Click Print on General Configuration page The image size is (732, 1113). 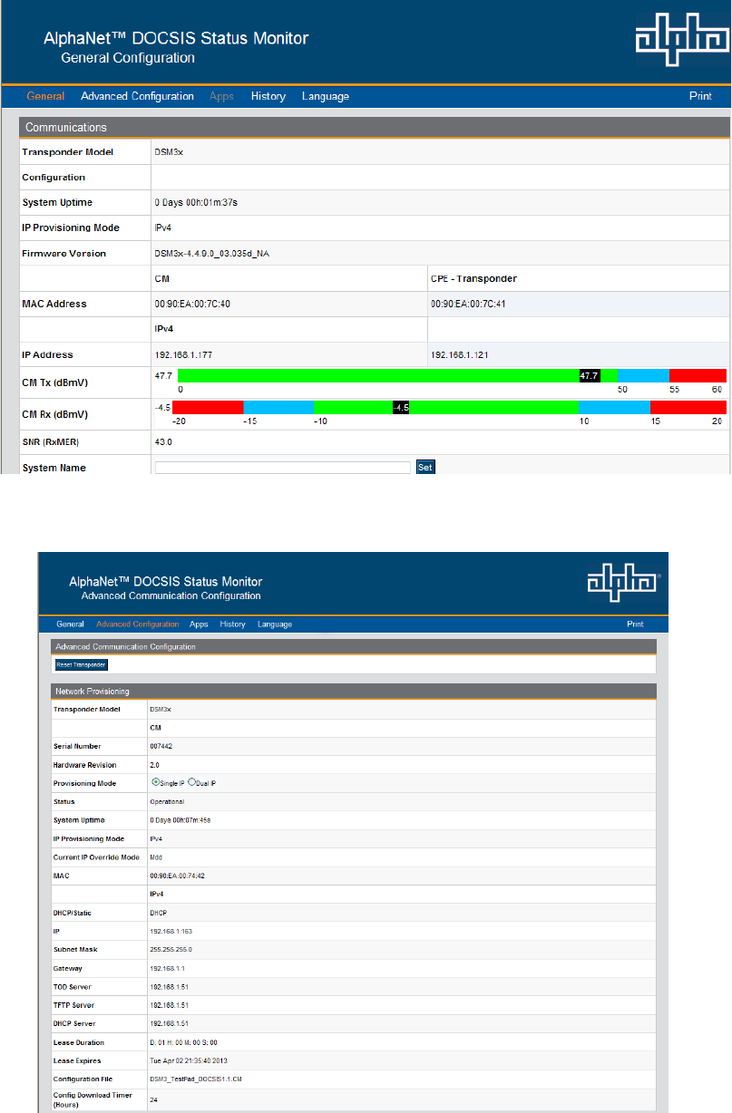click(700, 96)
